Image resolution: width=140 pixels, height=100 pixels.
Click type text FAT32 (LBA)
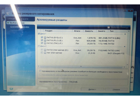click(114, 51)
